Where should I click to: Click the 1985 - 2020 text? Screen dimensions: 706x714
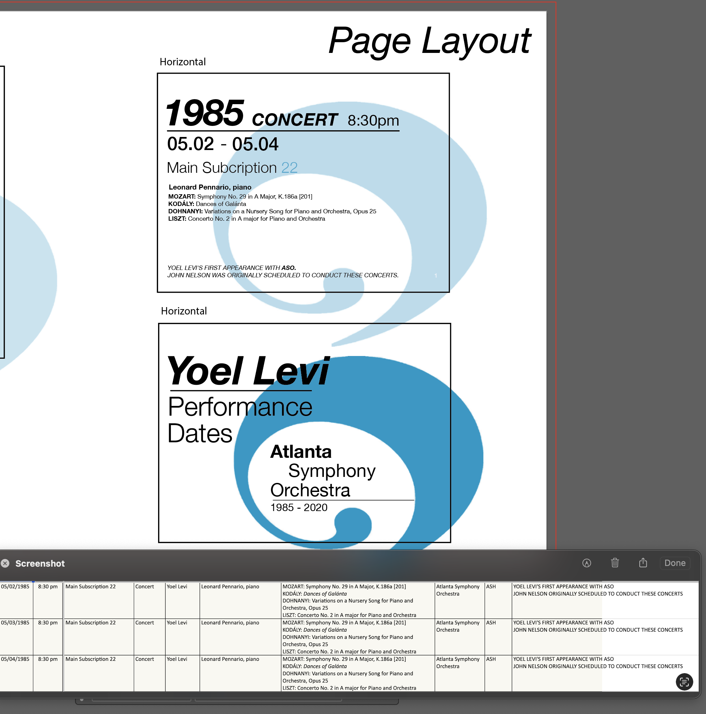click(x=299, y=507)
